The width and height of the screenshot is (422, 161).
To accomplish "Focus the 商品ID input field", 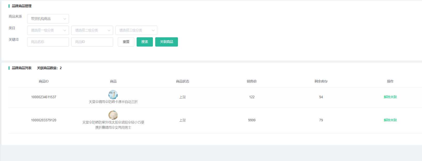I will pos(92,42).
